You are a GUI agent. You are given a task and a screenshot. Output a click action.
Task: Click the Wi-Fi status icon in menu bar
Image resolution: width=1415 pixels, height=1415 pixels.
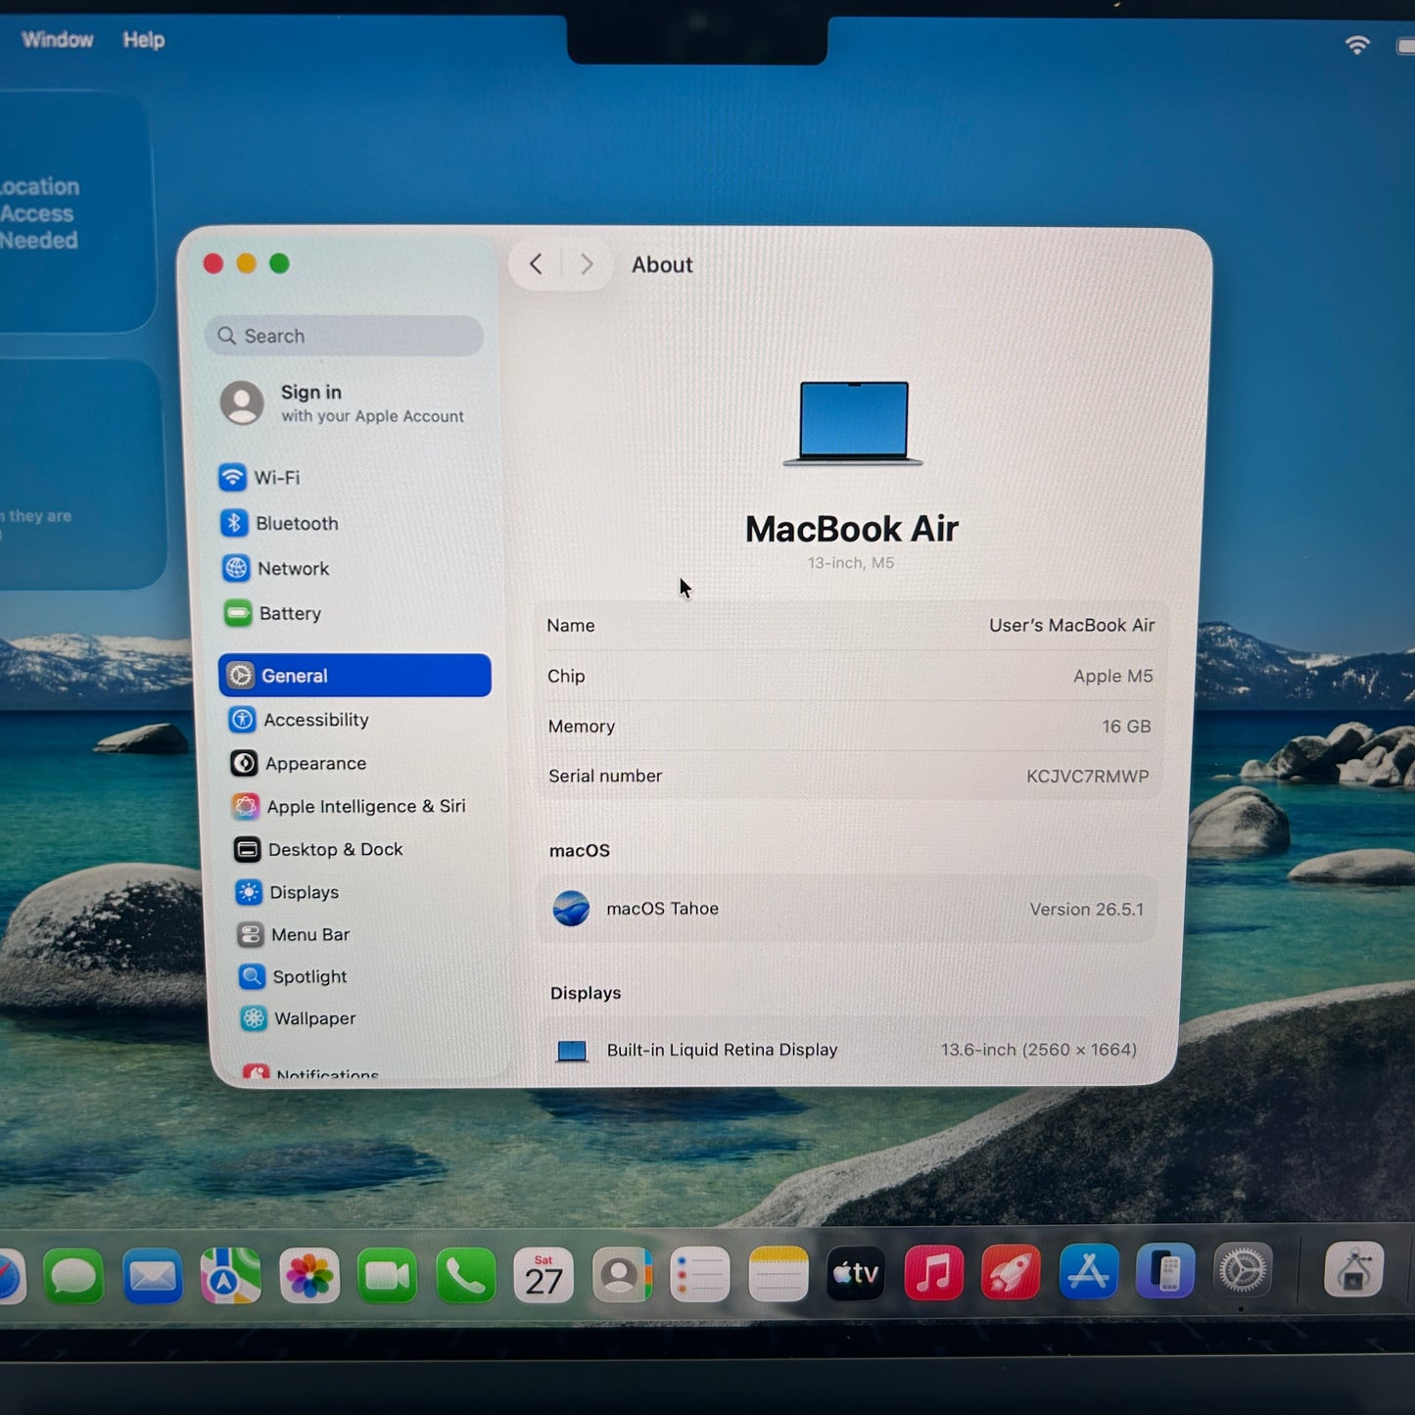[x=1357, y=44]
